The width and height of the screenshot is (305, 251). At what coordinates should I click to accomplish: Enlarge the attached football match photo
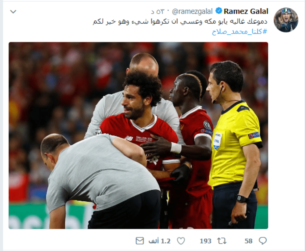point(138,135)
